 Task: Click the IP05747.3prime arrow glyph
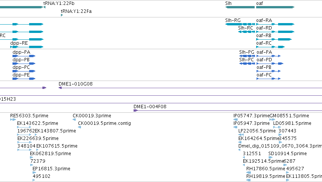(x=236, y=120)
